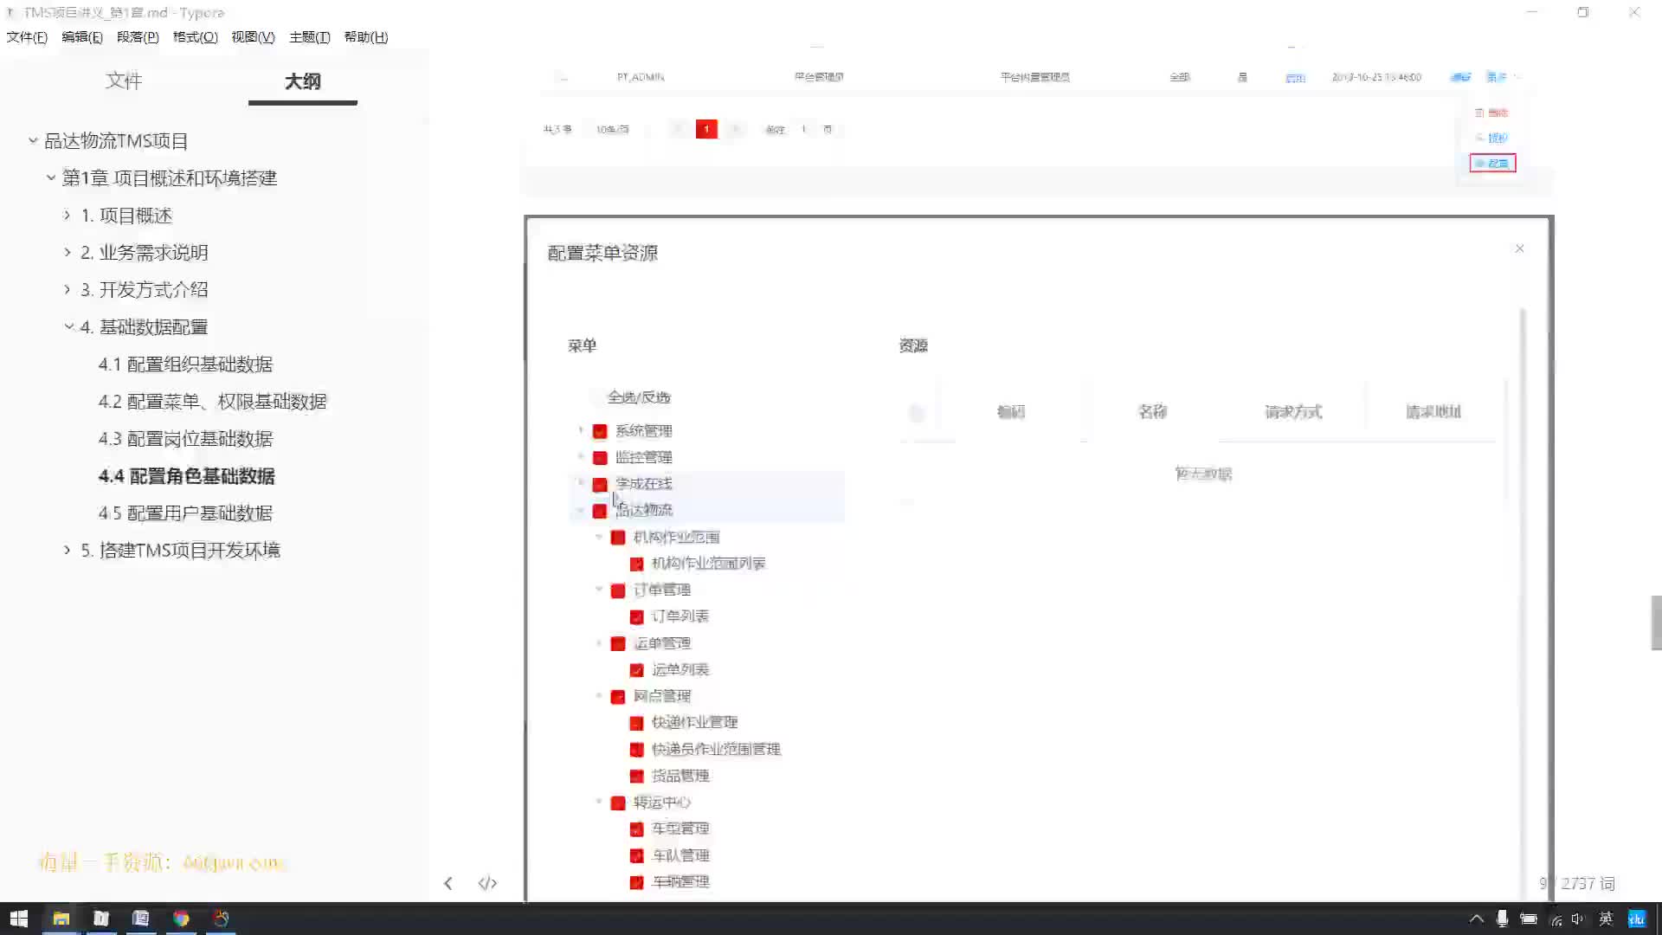Open the notebook app taskbar icon
This screenshot has width=1662, height=935.
[x=141, y=919]
